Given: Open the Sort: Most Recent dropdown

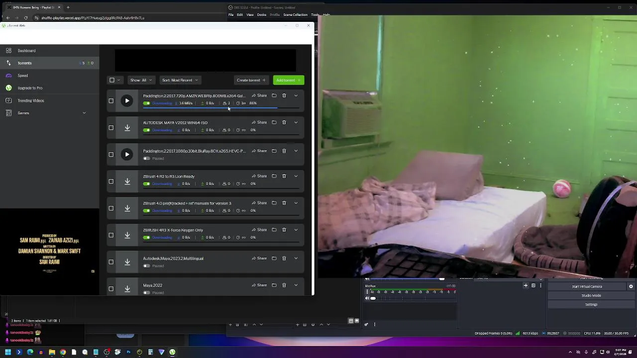Looking at the screenshot, I should click(x=180, y=80).
